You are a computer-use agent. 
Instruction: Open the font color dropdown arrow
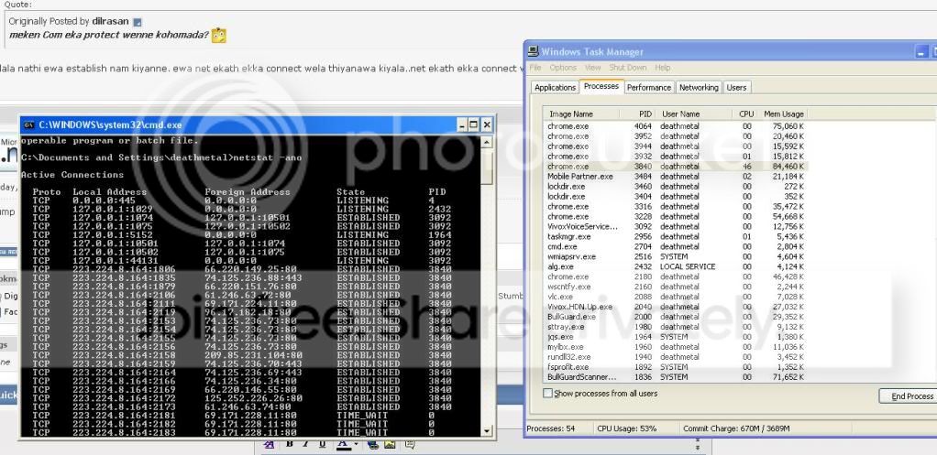pyautogui.click(x=356, y=444)
